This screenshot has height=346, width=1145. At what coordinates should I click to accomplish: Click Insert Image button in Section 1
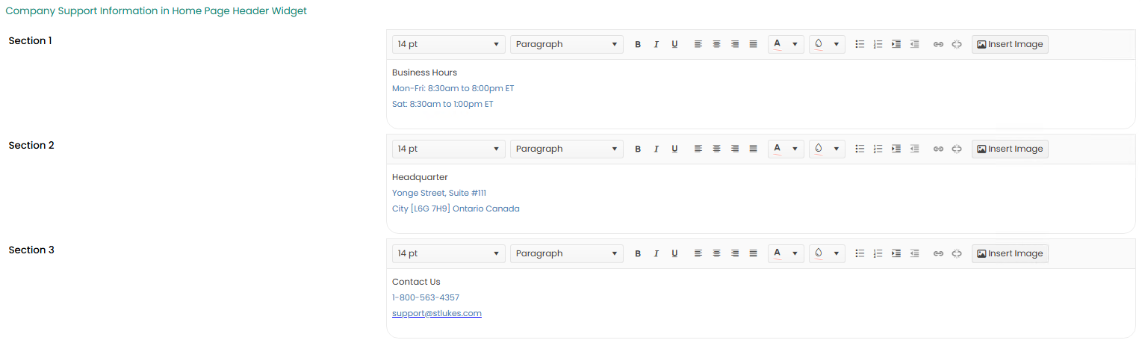click(1010, 45)
